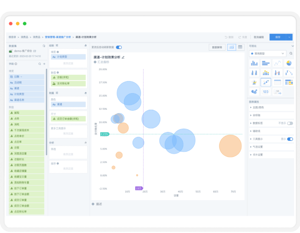Expand the 主题/颜色 property section
Image resolution: width=300 pixels, height=233 pixels.
pyautogui.click(x=259, y=108)
